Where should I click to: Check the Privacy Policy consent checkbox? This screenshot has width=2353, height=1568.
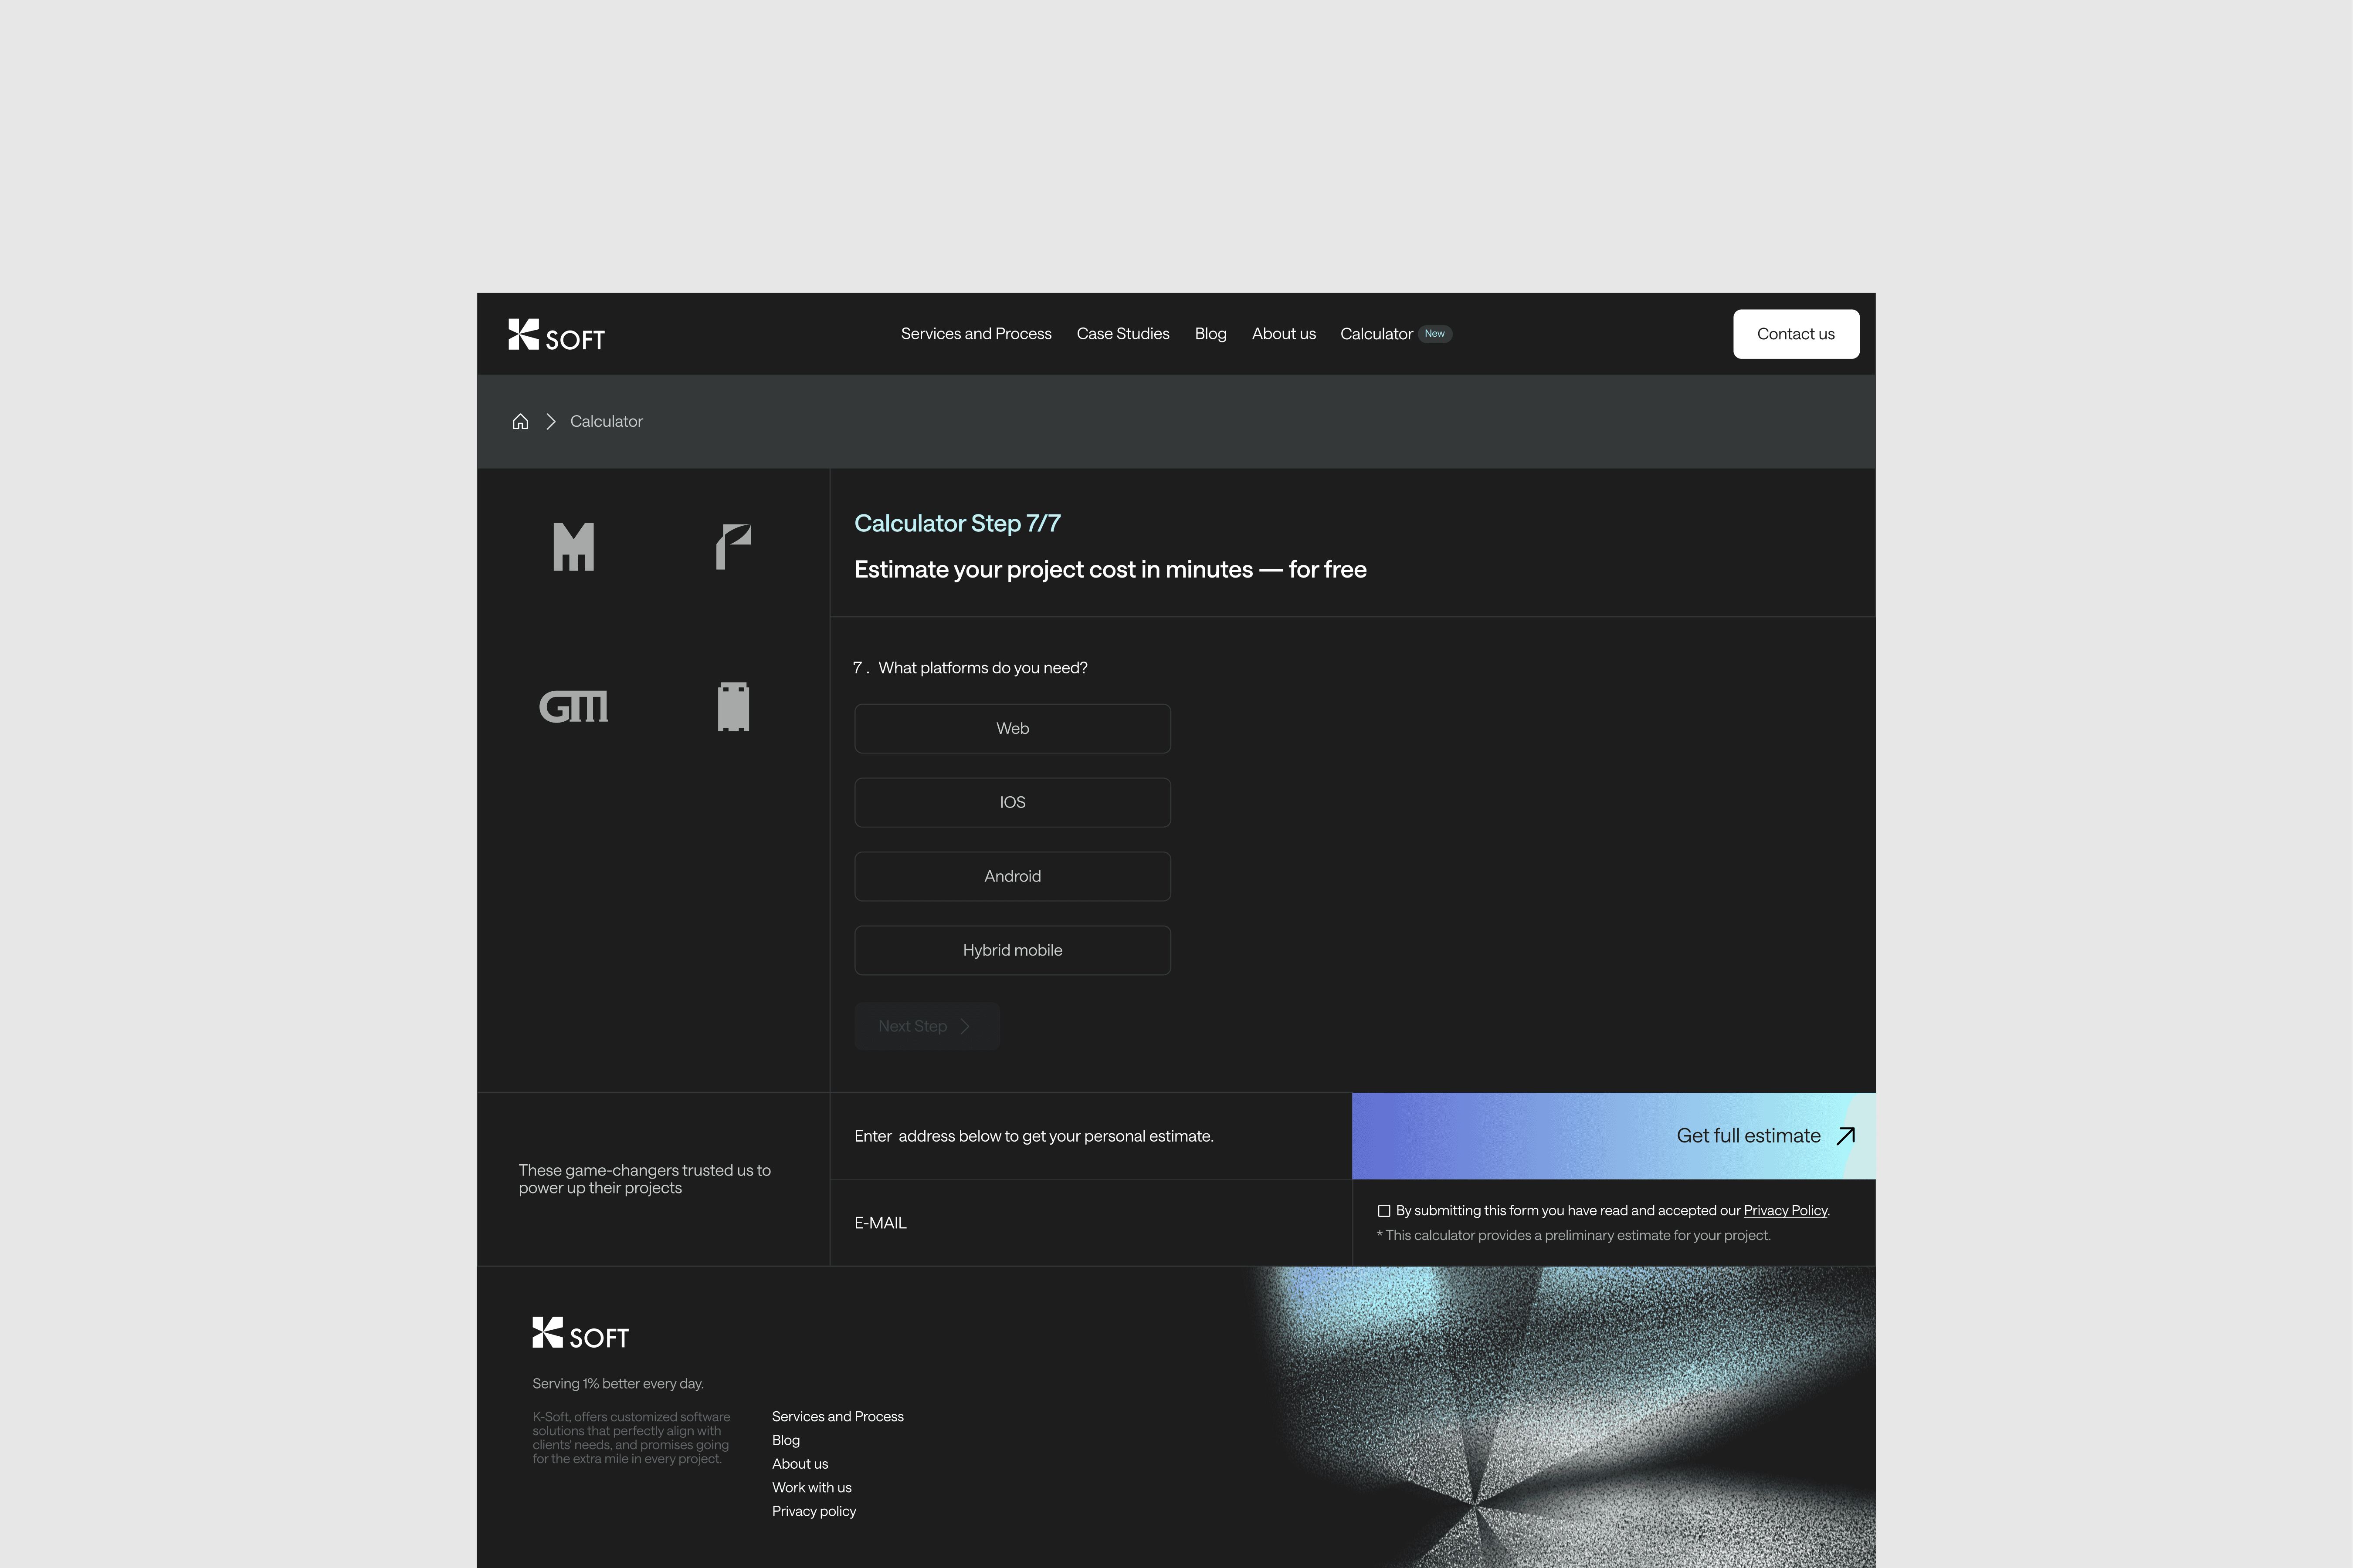[1383, 1211]
